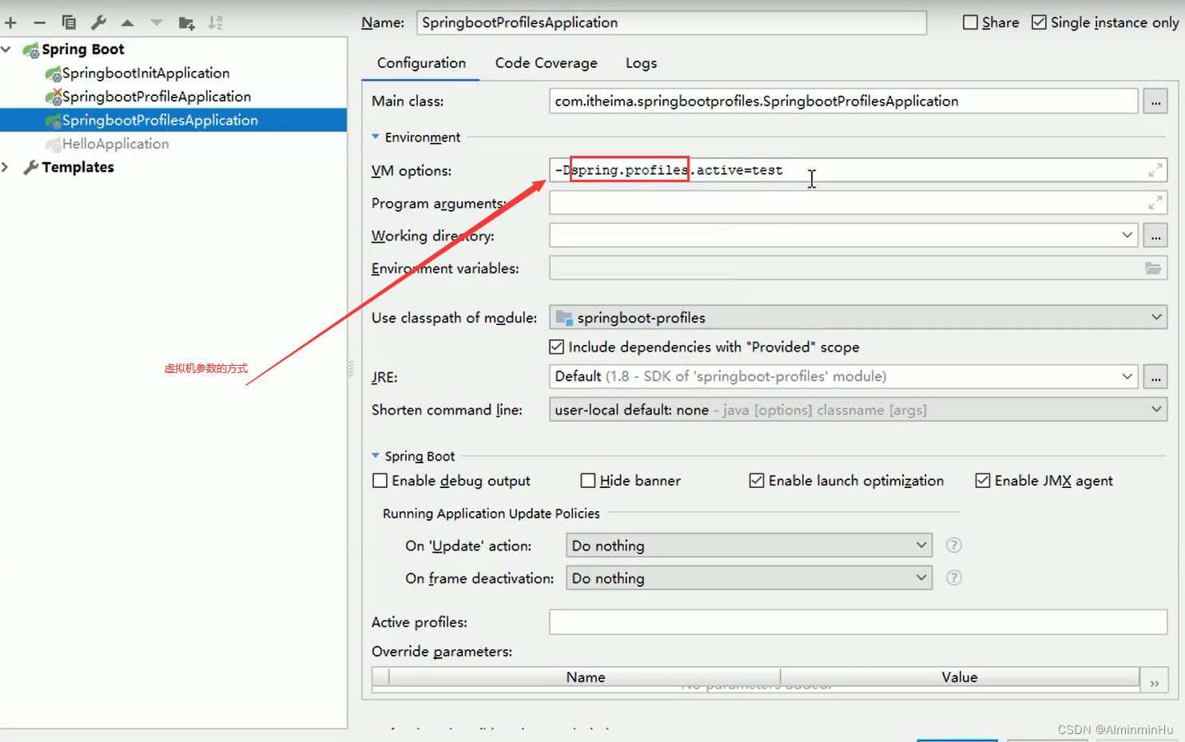Open Shorten command line dropdown
This screenshot has height=742, width=1185.
point(1156,410)
